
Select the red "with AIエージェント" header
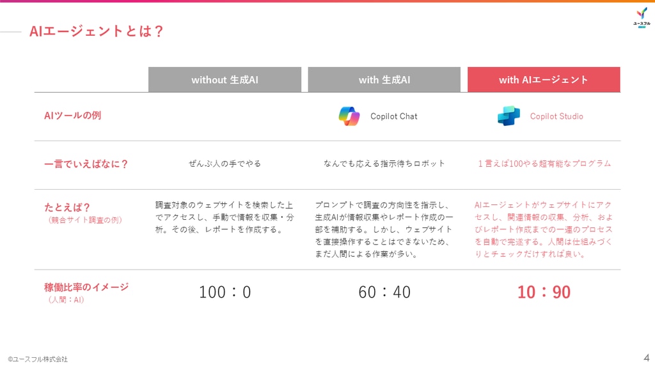click(x=543, y=80)
